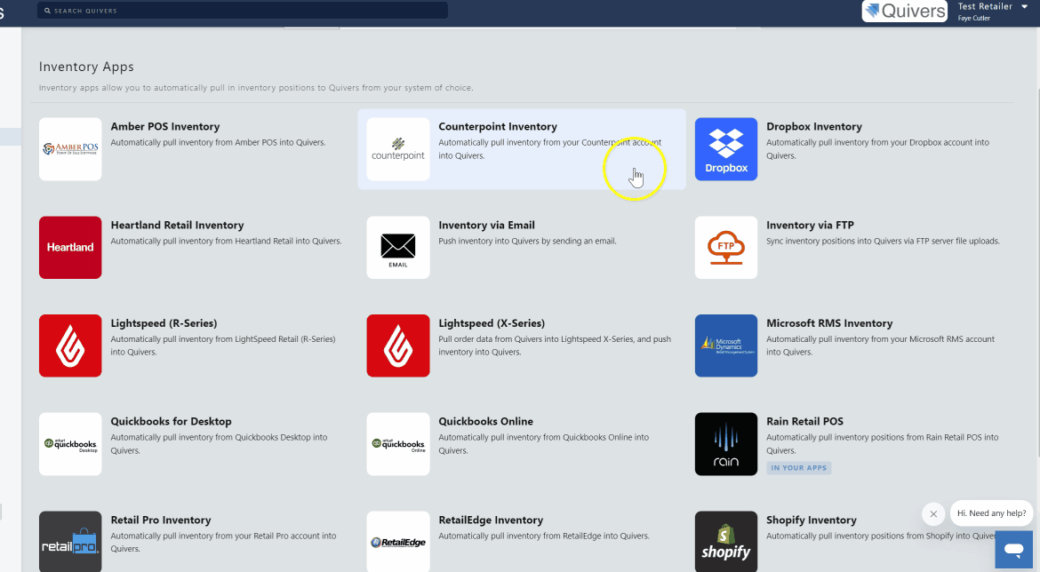Viewport: 1040px width, 572px height.
Task: Click the Inventory Apps section heading
Action: tap(86, 67)
